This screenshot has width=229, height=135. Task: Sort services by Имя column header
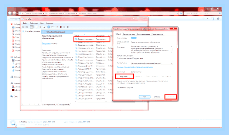[84, 35]
